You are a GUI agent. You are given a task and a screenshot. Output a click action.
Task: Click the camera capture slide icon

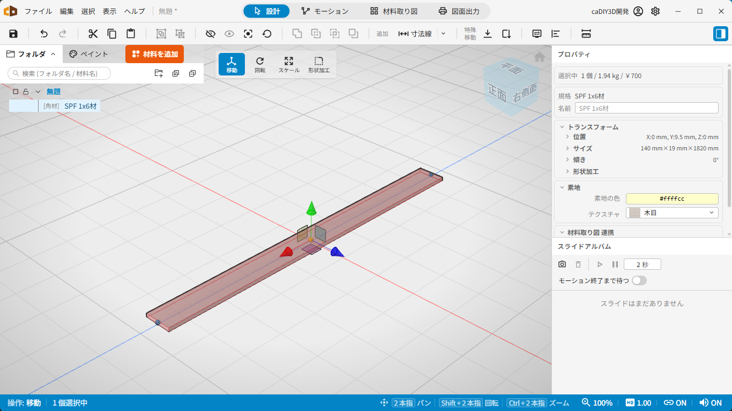[562, 264]
